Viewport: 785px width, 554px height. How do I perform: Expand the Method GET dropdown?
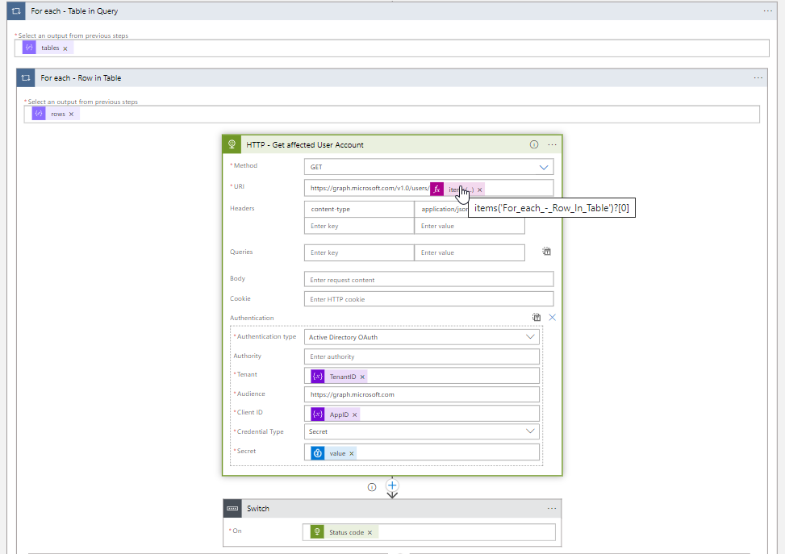tap(543, 167)
